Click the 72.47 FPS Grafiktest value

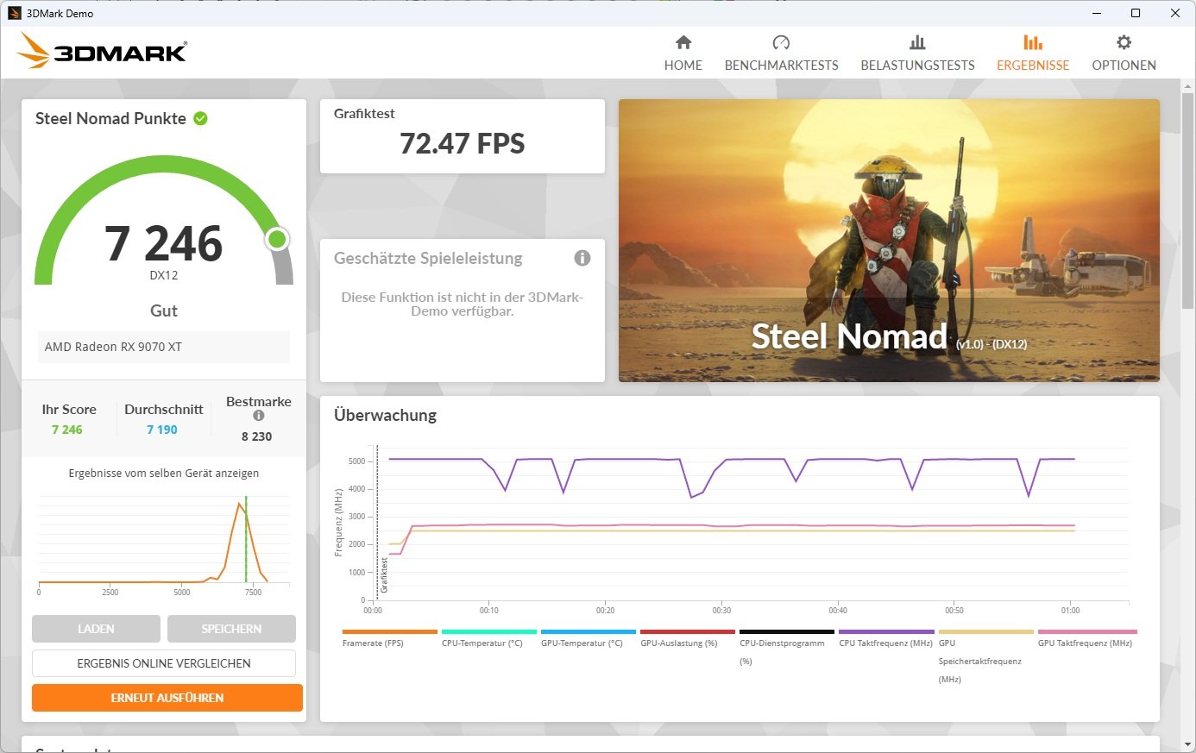(463, 143)
